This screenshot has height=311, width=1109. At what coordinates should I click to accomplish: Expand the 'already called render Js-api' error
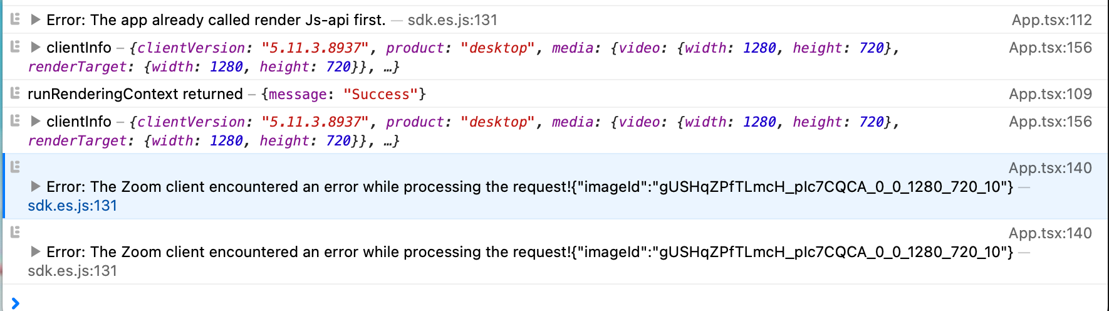pyautogui.click(x=36, y=20)
